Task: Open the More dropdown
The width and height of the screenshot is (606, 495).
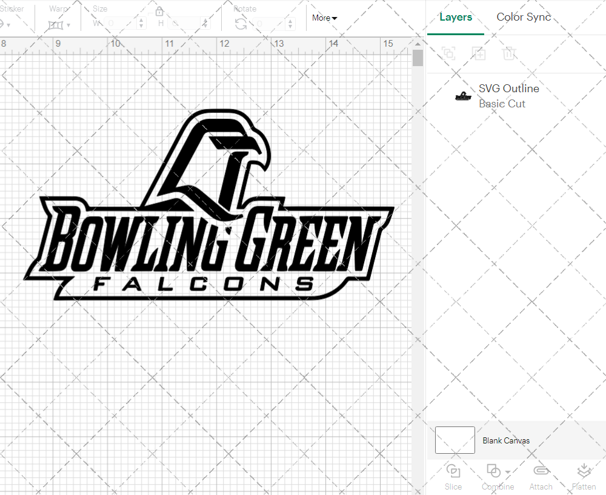Action: (x=324, y=18)
